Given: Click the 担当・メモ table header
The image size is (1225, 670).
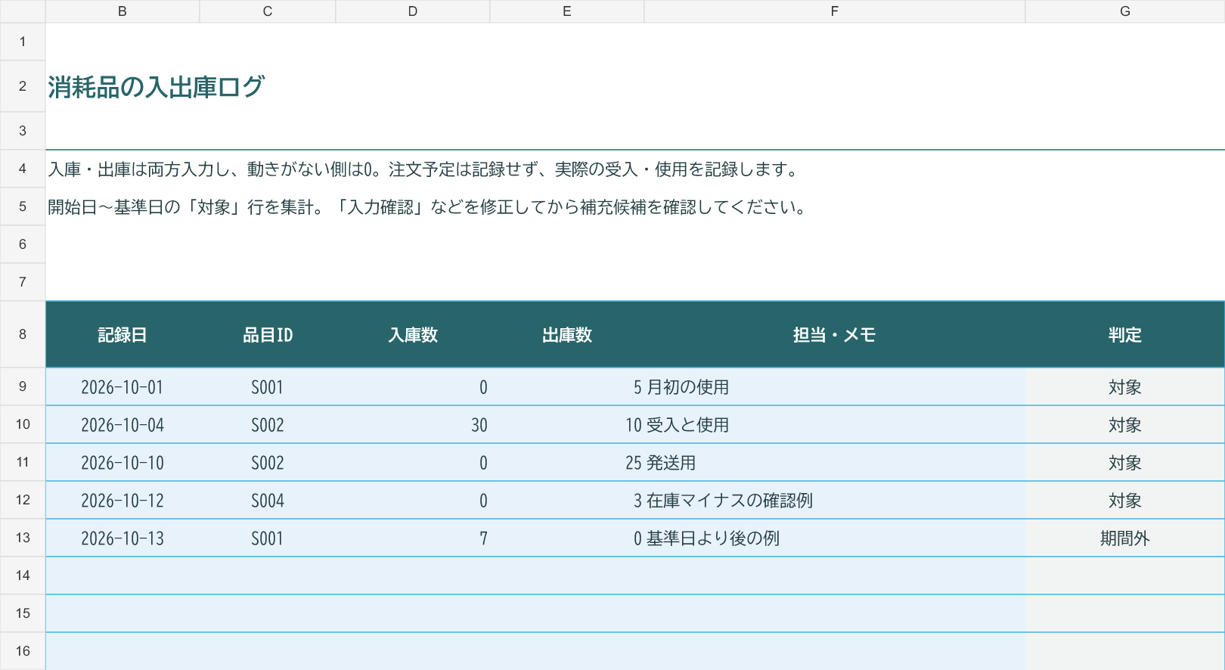Looking at the screenshot, I should 835,335.
